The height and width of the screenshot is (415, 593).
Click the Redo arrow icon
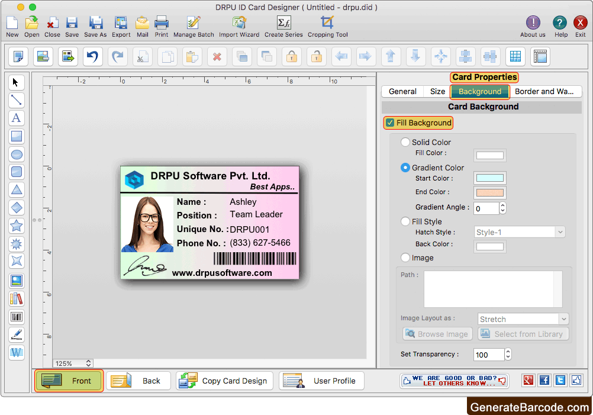coord(118,57)
